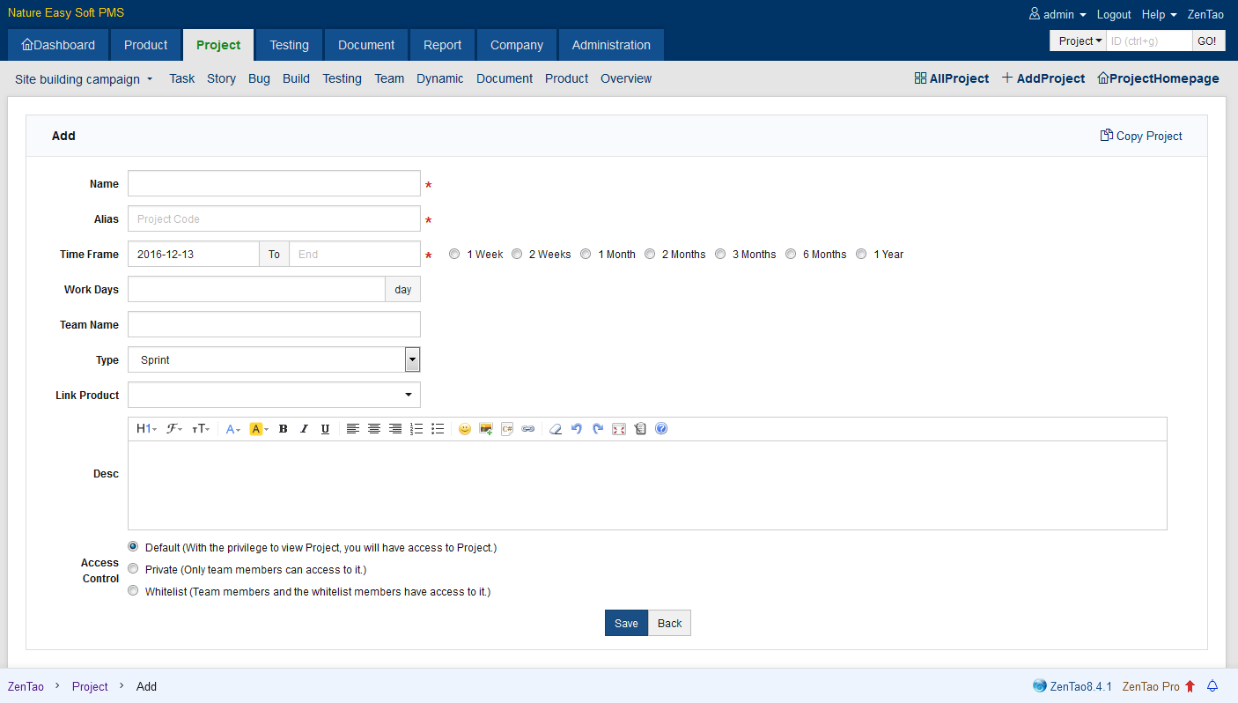Screen dimensions: 1238x703
Task: Click the insert image icon in the editor
Action: pyautogui.click(x=485, y=429)
